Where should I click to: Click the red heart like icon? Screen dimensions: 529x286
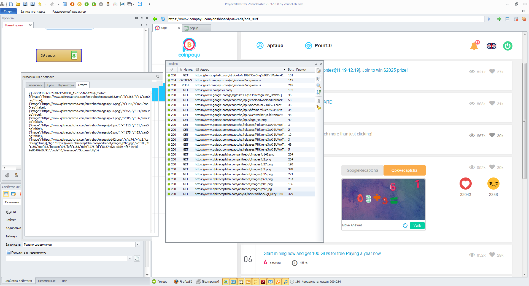tap(466, 184)
